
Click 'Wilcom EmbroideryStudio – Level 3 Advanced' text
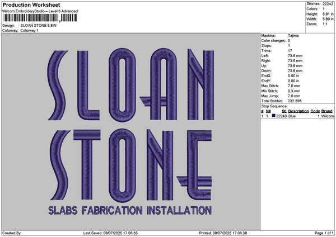coord(40,11)
